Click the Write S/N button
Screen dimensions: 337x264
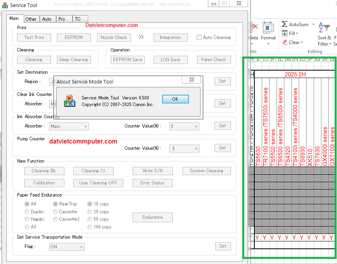[153, 171]
